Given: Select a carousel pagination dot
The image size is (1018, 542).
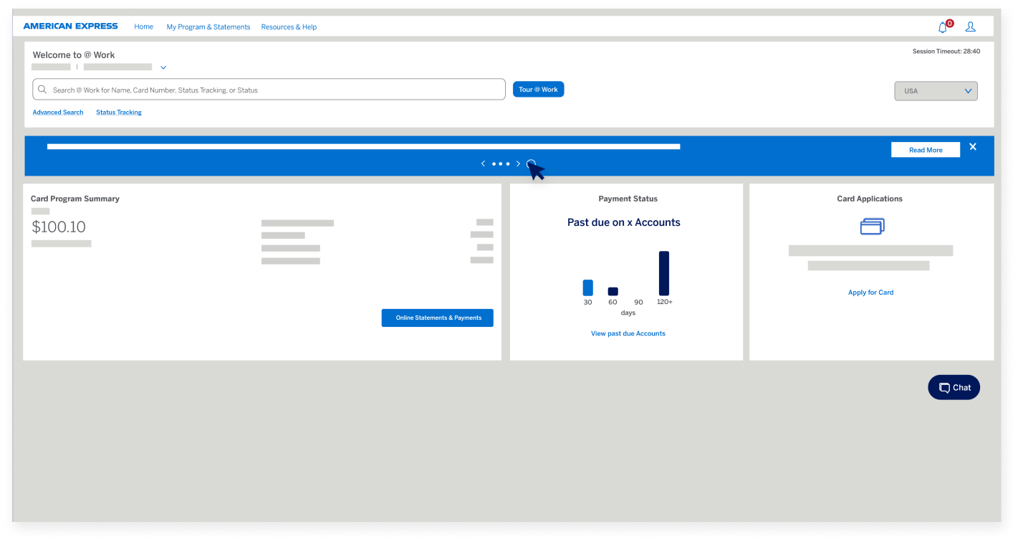Looking at the screenshot, I should (500, 163).
